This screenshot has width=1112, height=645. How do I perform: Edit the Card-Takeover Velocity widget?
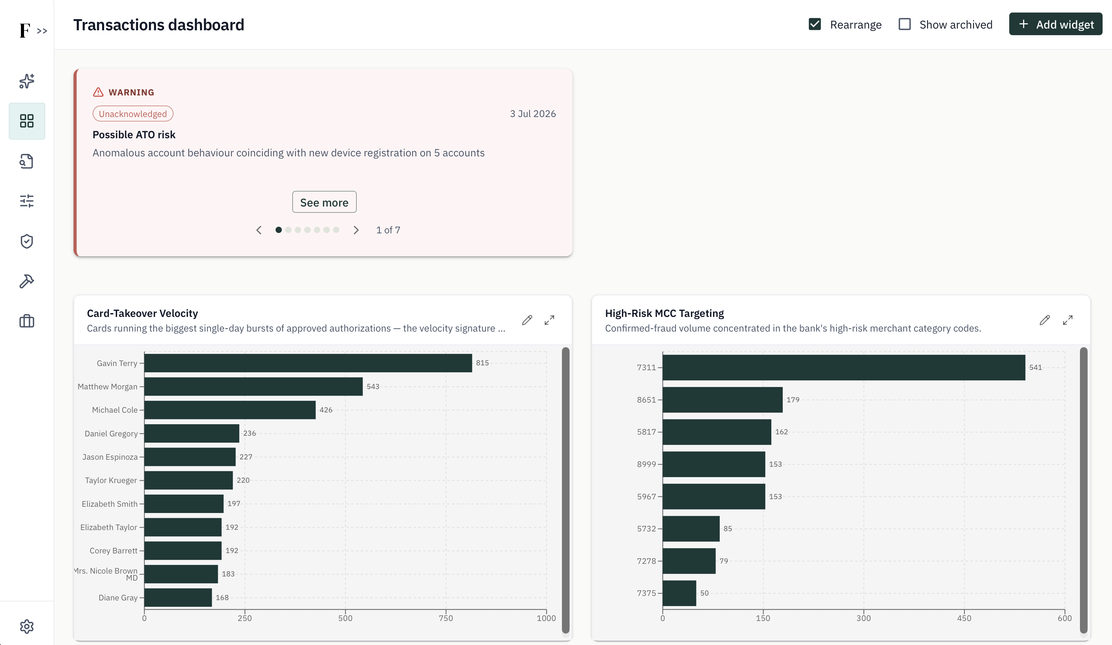(527, 320)
